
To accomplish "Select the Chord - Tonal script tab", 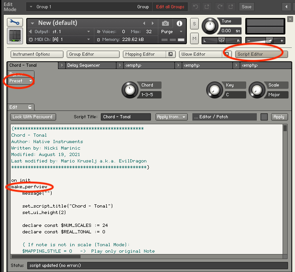I will [23, 65].
